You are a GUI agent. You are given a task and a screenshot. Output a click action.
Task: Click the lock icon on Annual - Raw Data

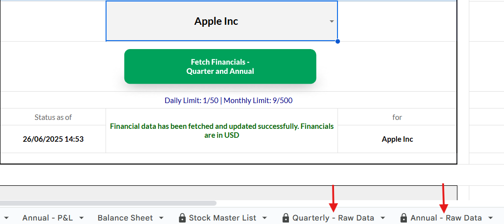[x=404, y=218]
